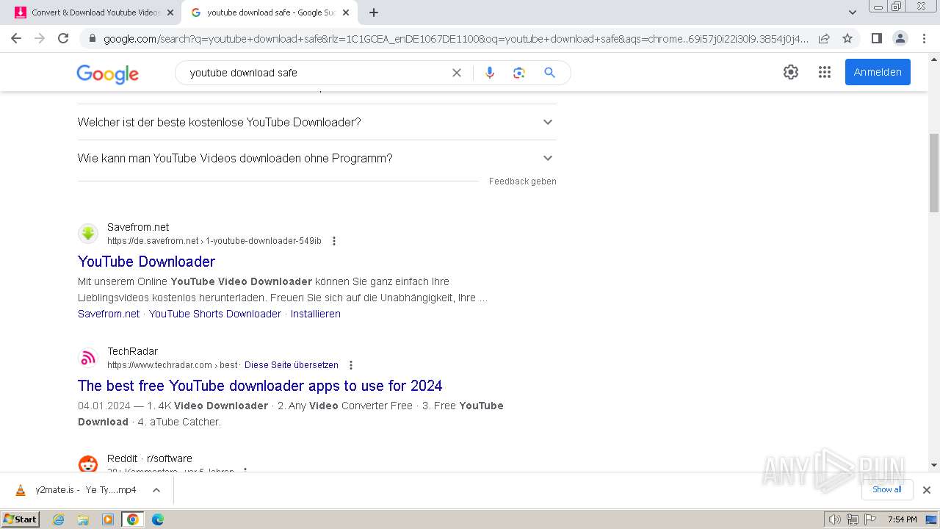Open Savefrom.net sitelink
The image size is (940, 529).
coord(109,314)
